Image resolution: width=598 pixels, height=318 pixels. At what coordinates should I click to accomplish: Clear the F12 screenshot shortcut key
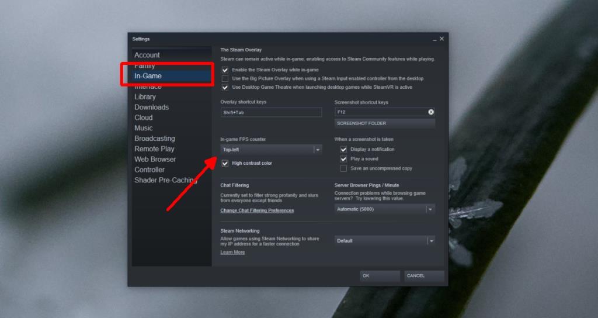430,112
